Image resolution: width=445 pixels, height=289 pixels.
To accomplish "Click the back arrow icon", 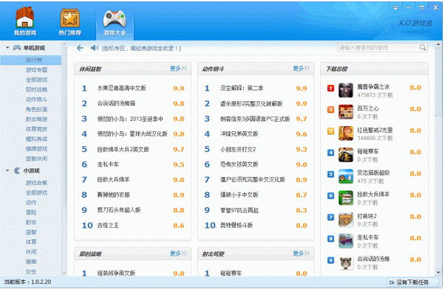I will pyautogui.click(x=80, y=48).
